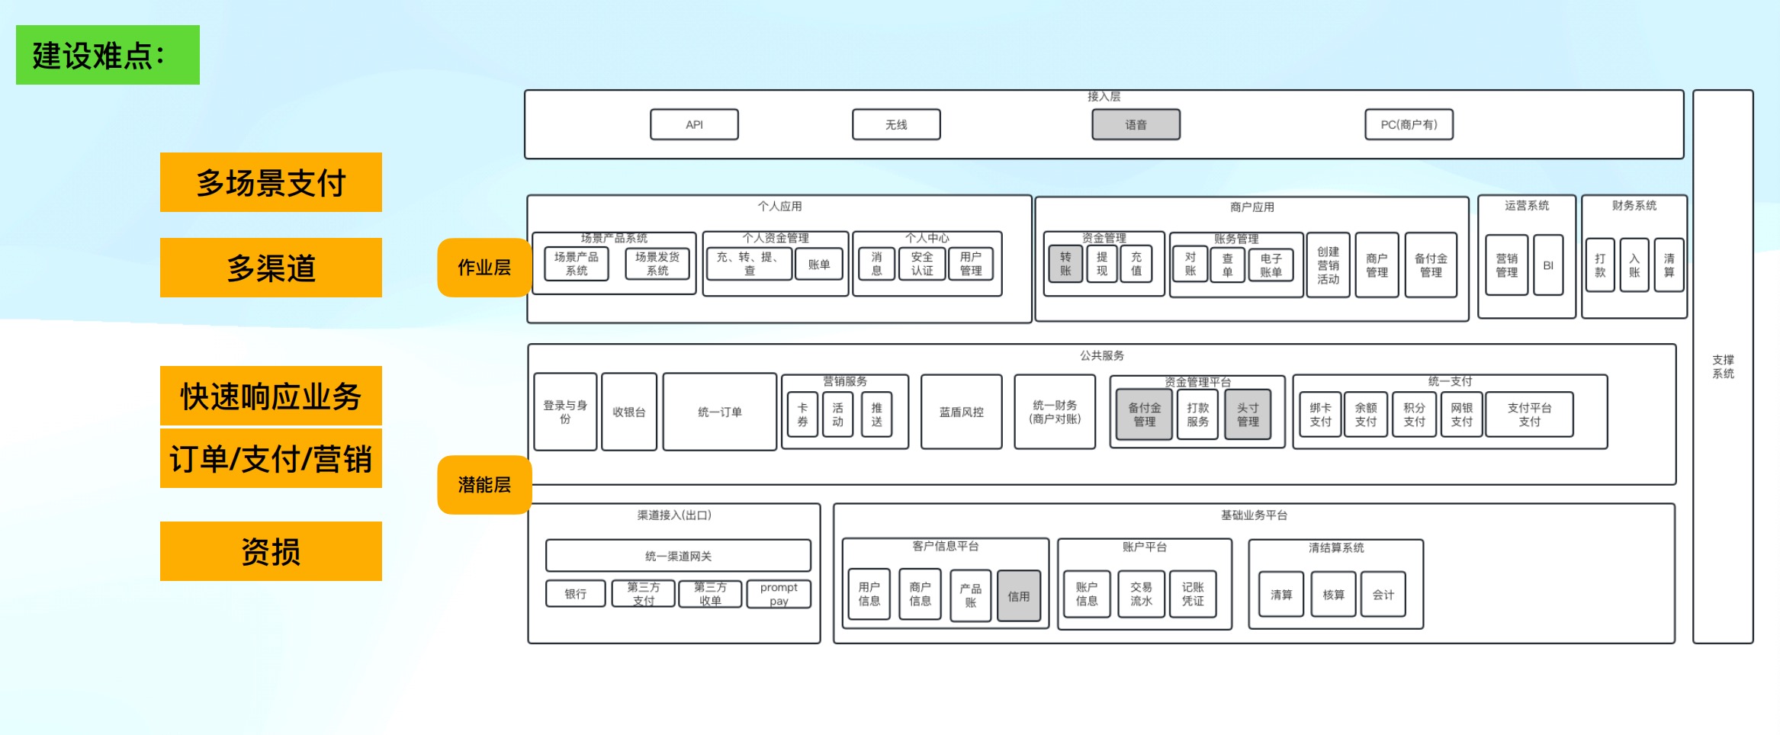Click the 充值 box
Screen dimensions: 1780x735
1136,264
